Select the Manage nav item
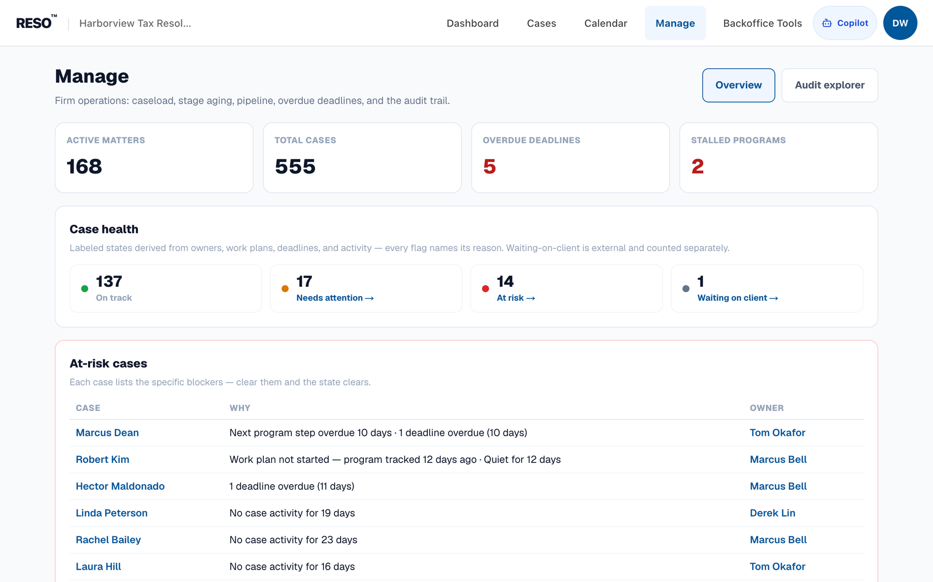 tap(675, 23)
